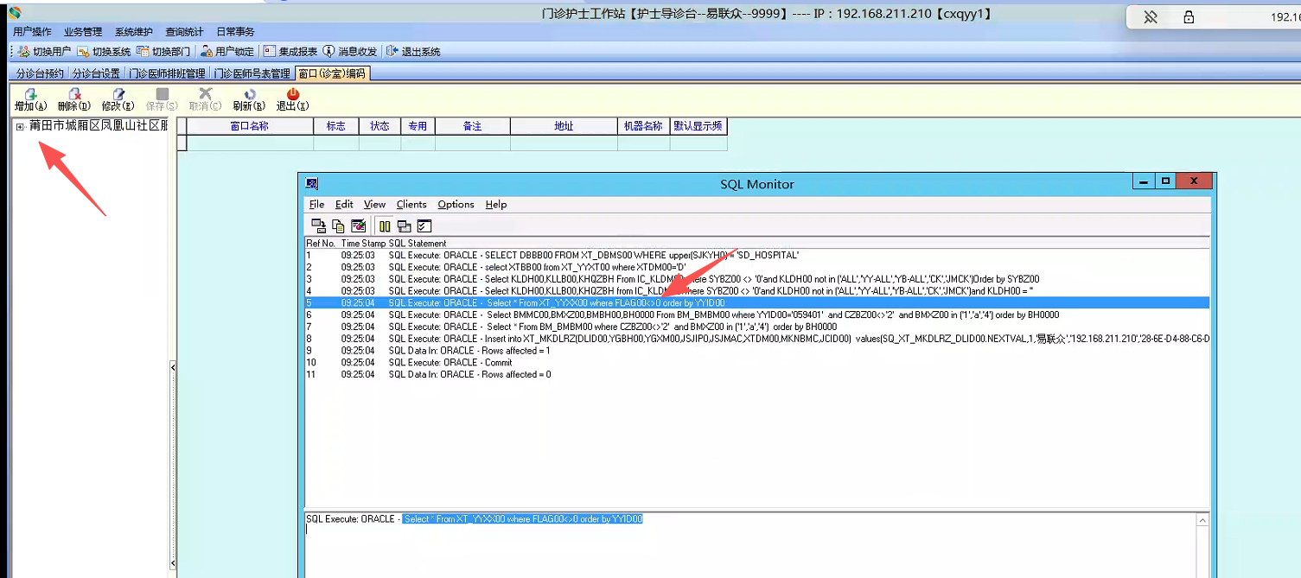
Task: Click the clear-log icon in SQL Monitor toolbar
Action: (358, 226)
